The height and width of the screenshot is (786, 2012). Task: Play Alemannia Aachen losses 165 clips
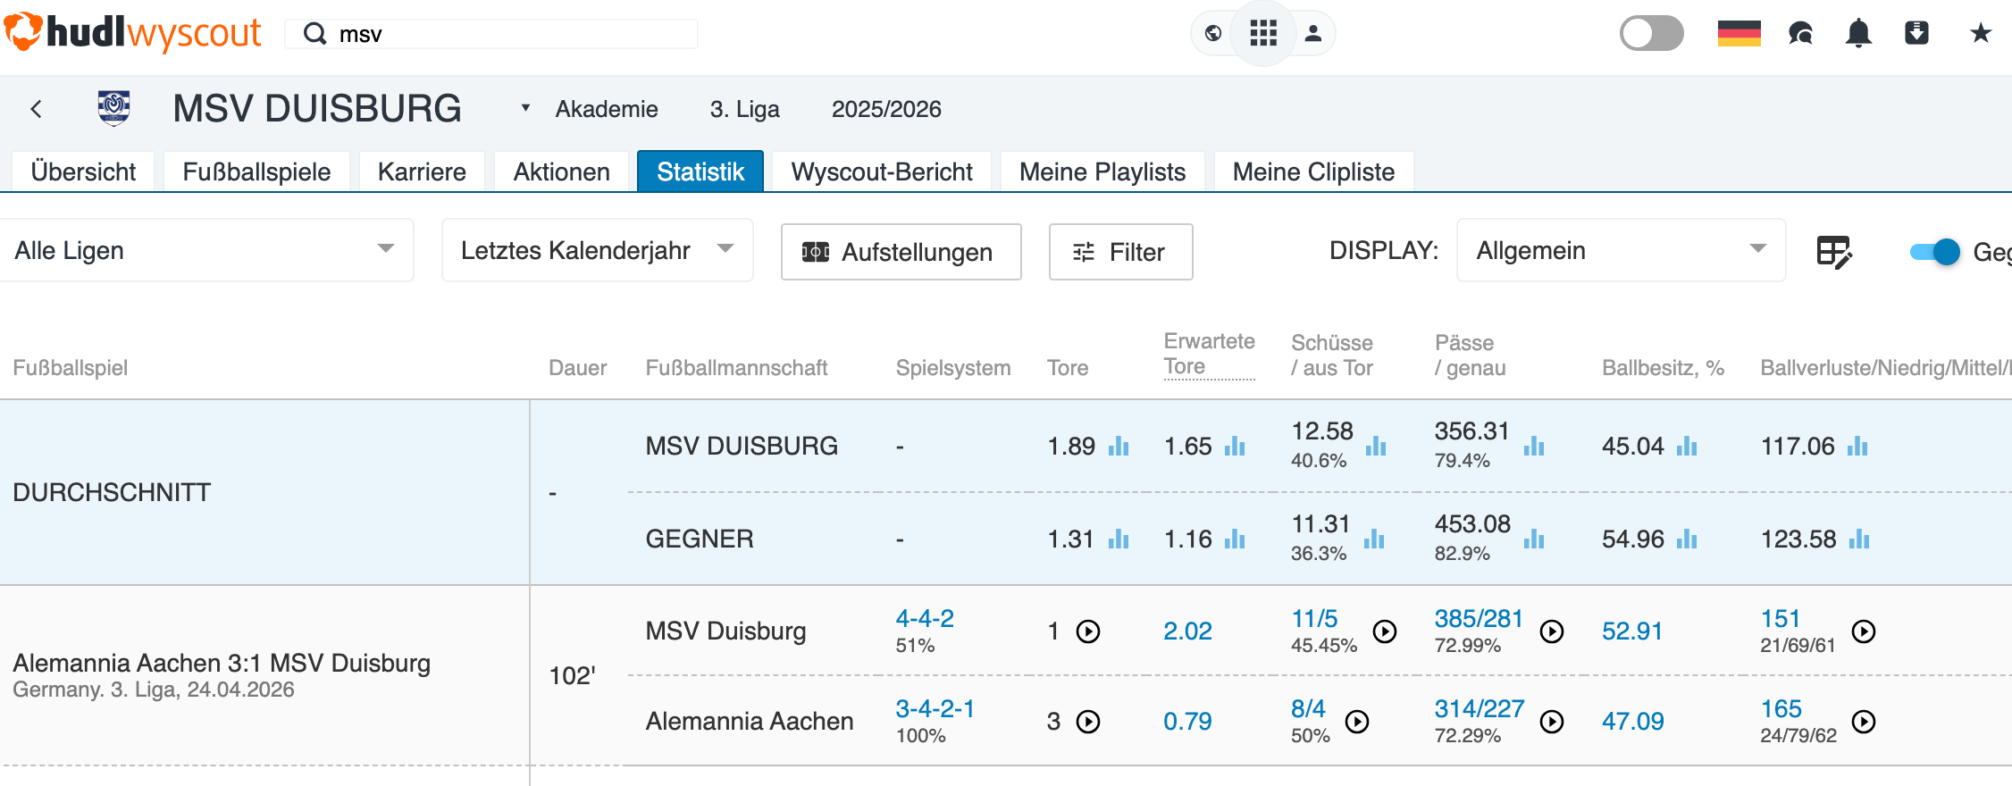(x=1864, y=722)
